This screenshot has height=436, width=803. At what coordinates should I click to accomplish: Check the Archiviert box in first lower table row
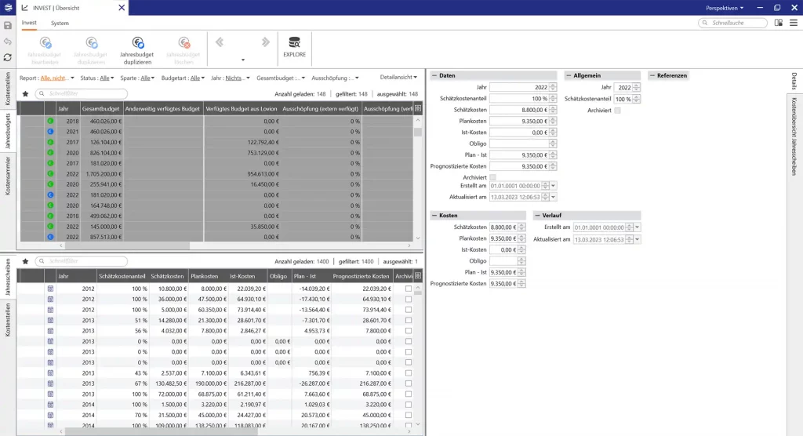coord(408,289)
